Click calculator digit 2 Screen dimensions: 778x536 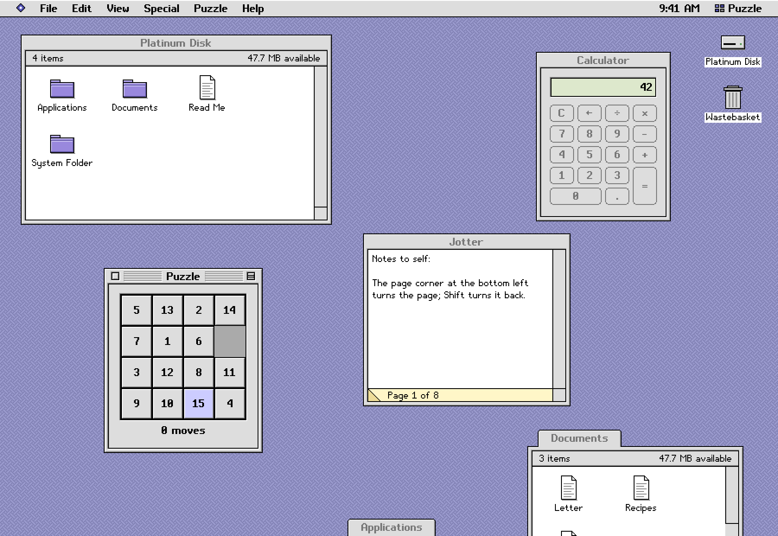point(589,175)
